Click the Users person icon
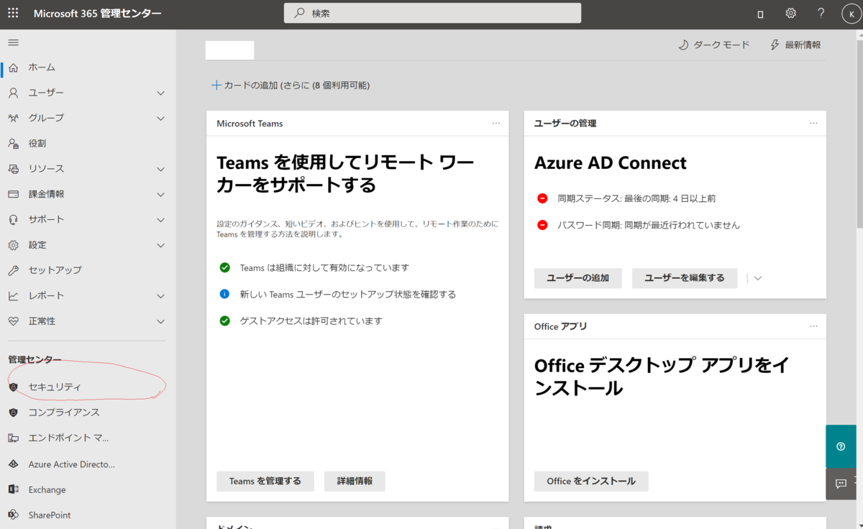The height and width of the screenshot is (529, 863). point(13,93)
